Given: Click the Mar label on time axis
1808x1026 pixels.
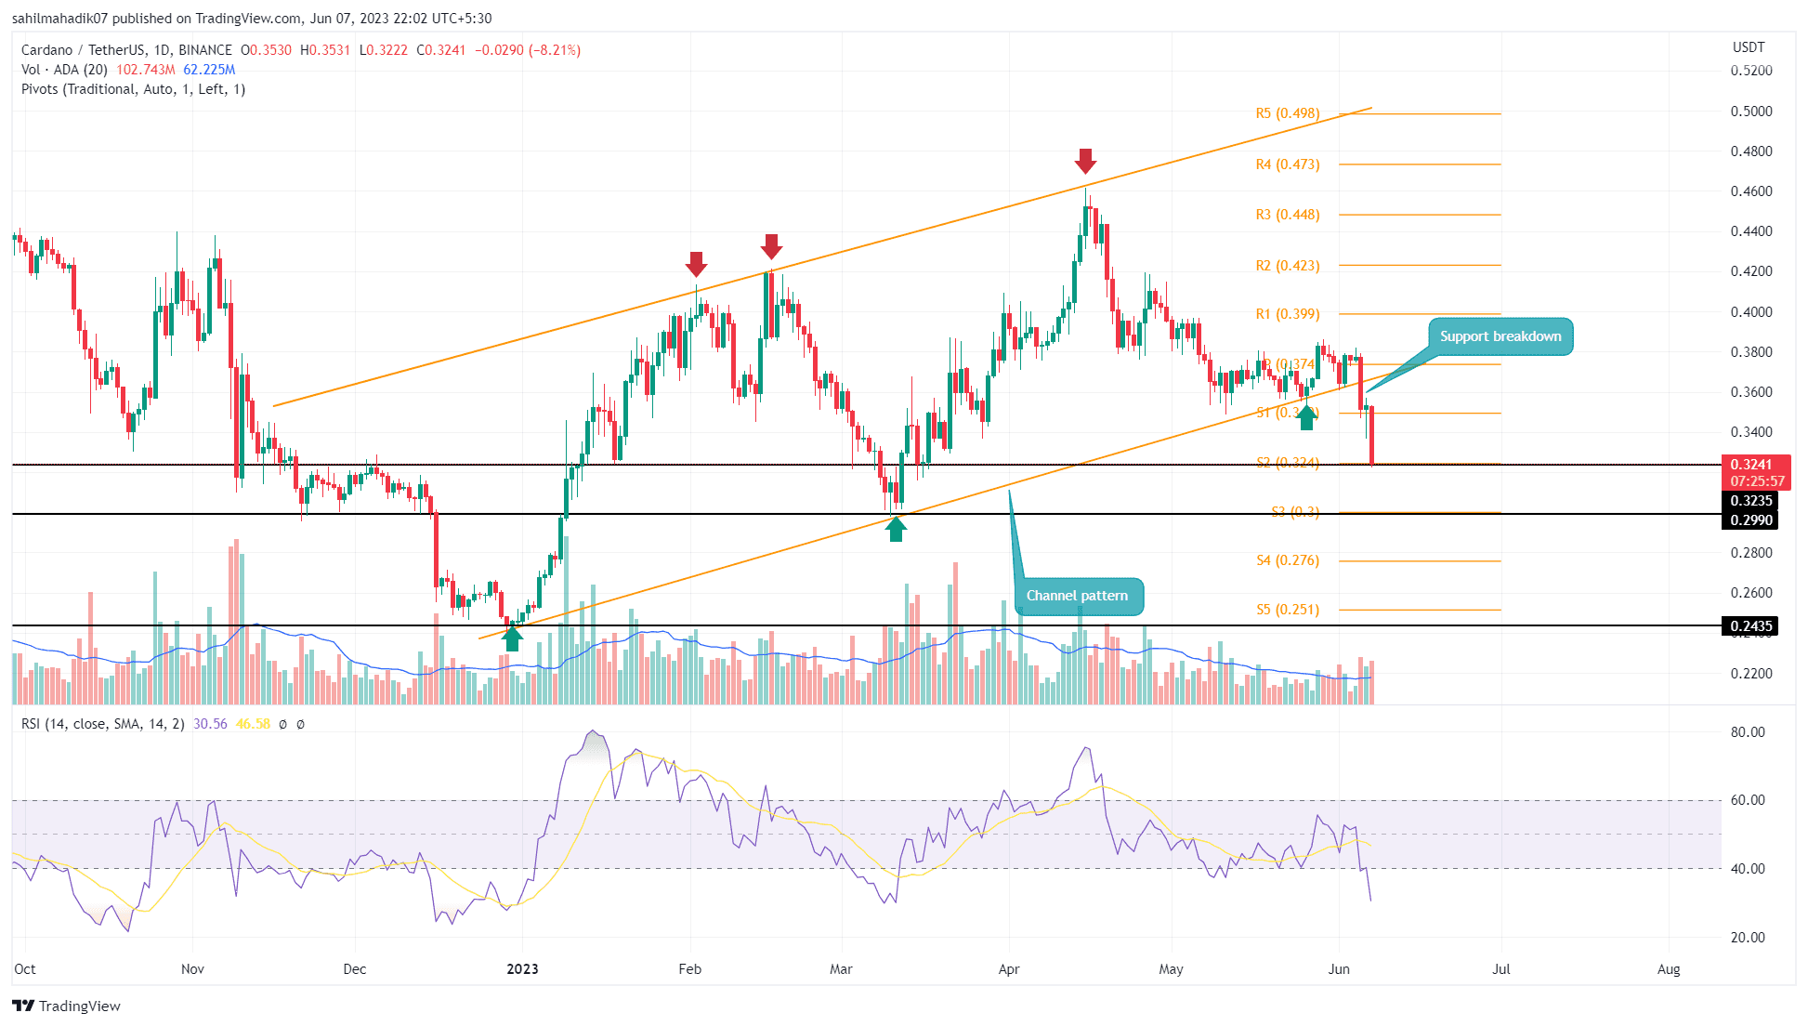Looking at the screenshot, I should click(841, 969).
